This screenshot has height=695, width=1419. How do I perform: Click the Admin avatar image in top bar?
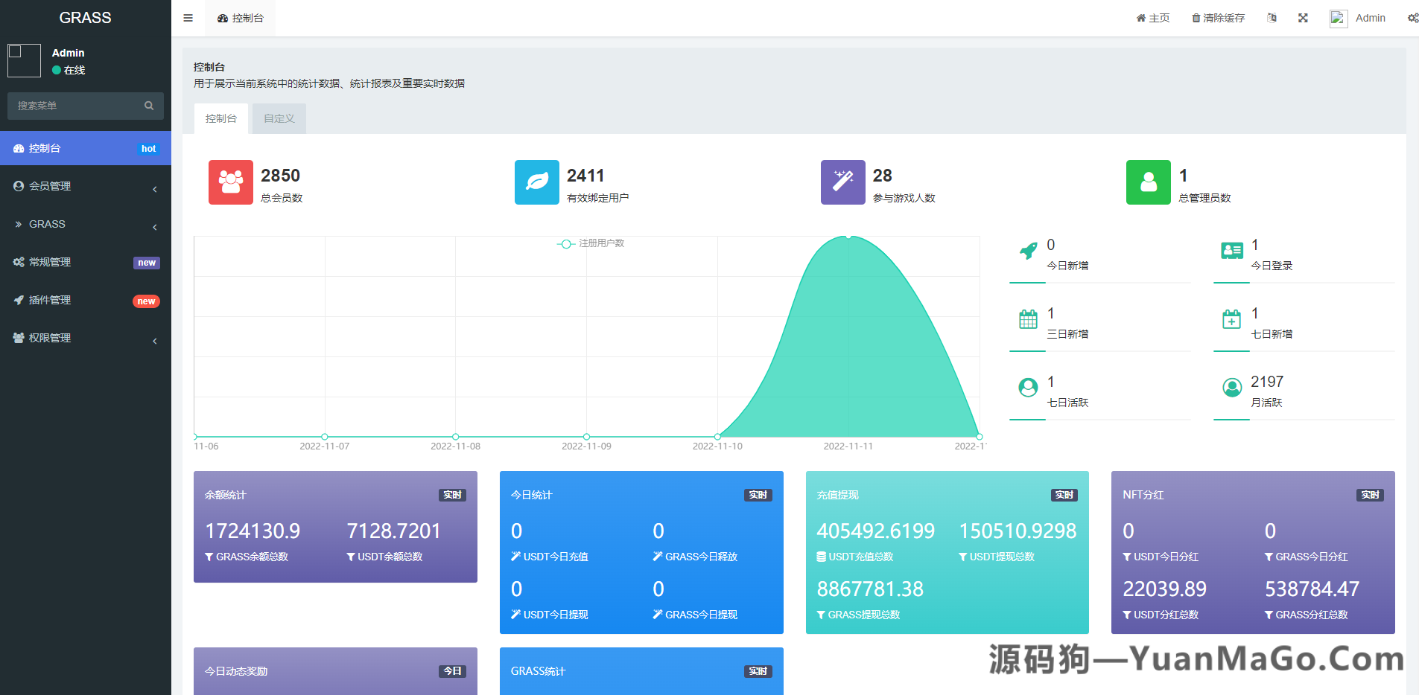pyautogui.click(x=1338, y=18)
